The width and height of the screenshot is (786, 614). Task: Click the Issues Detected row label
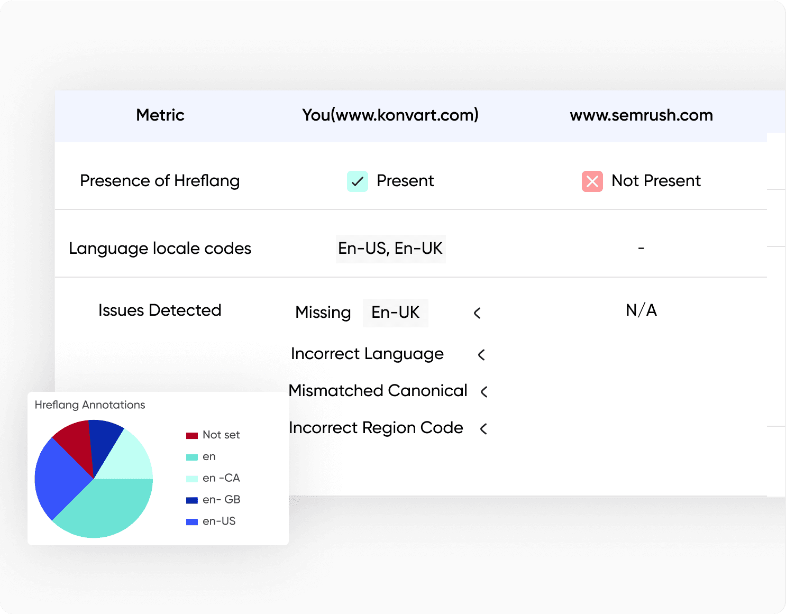click(x=160, y=310)
